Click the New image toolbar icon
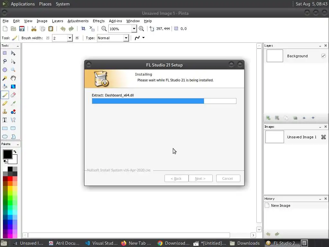The image size is (329, 247). (5, 29)
